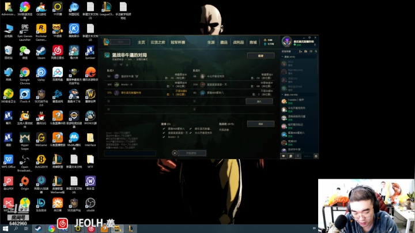415x233 pixels.
Task: Click the League client logo icon
Action: pos(107,42)
